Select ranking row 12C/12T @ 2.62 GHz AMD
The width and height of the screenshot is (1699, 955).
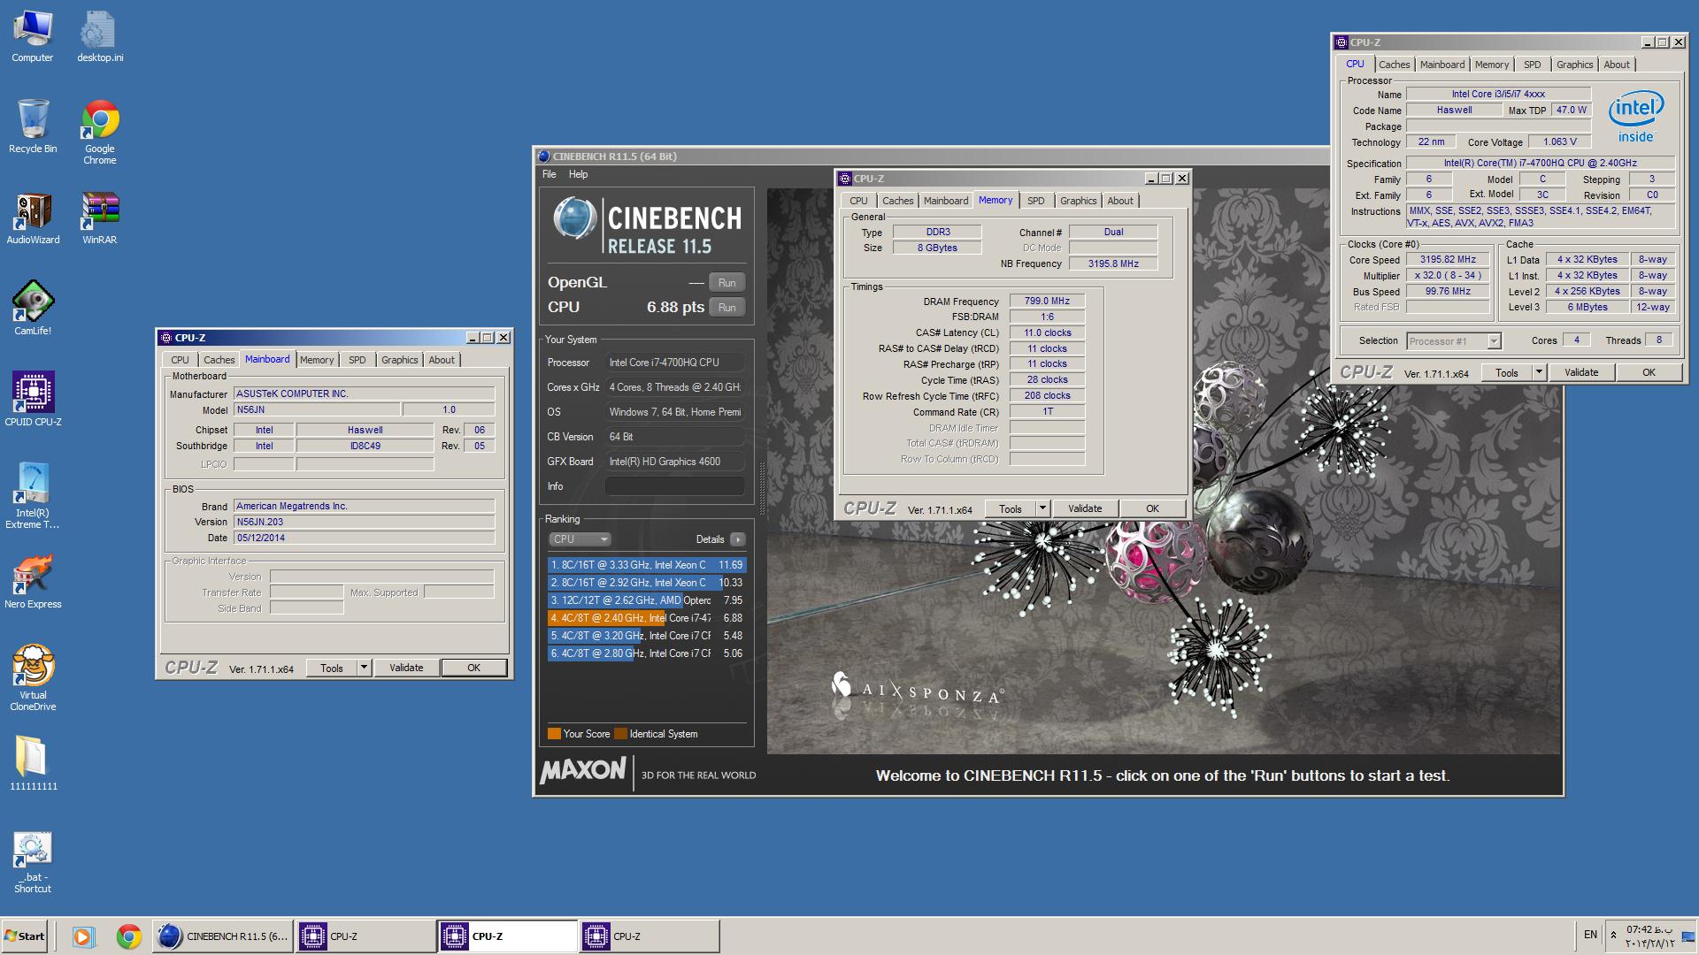[647, 600]
